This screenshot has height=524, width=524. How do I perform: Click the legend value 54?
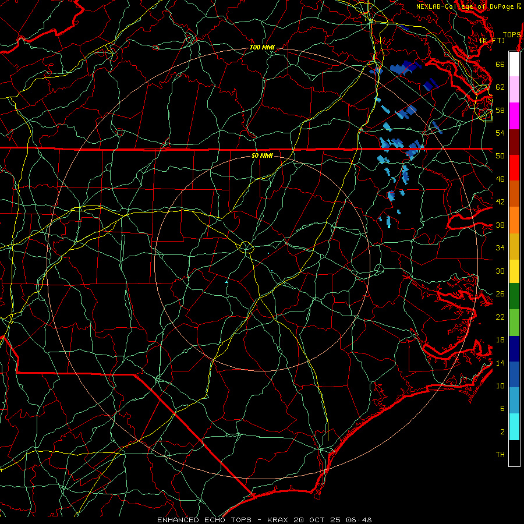(x=500, y=133)
